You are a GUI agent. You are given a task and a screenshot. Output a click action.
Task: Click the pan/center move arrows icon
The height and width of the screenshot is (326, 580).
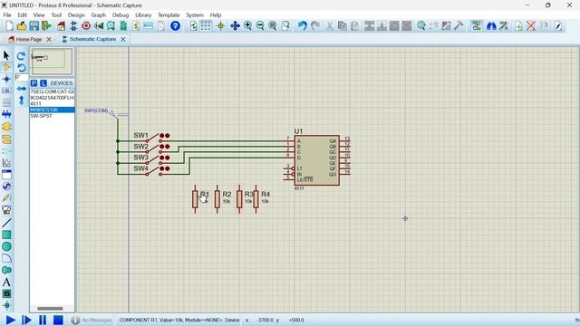[235, 26]
